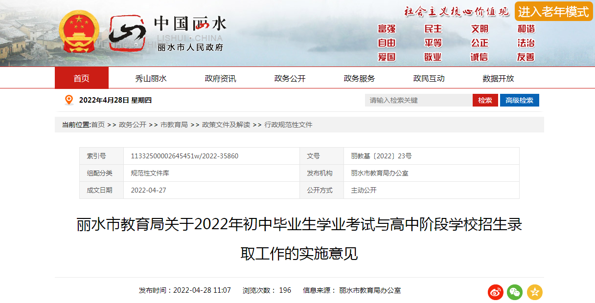Click the national emblem logo
Viewport: 595px width, 303px height.
(79, 32)
